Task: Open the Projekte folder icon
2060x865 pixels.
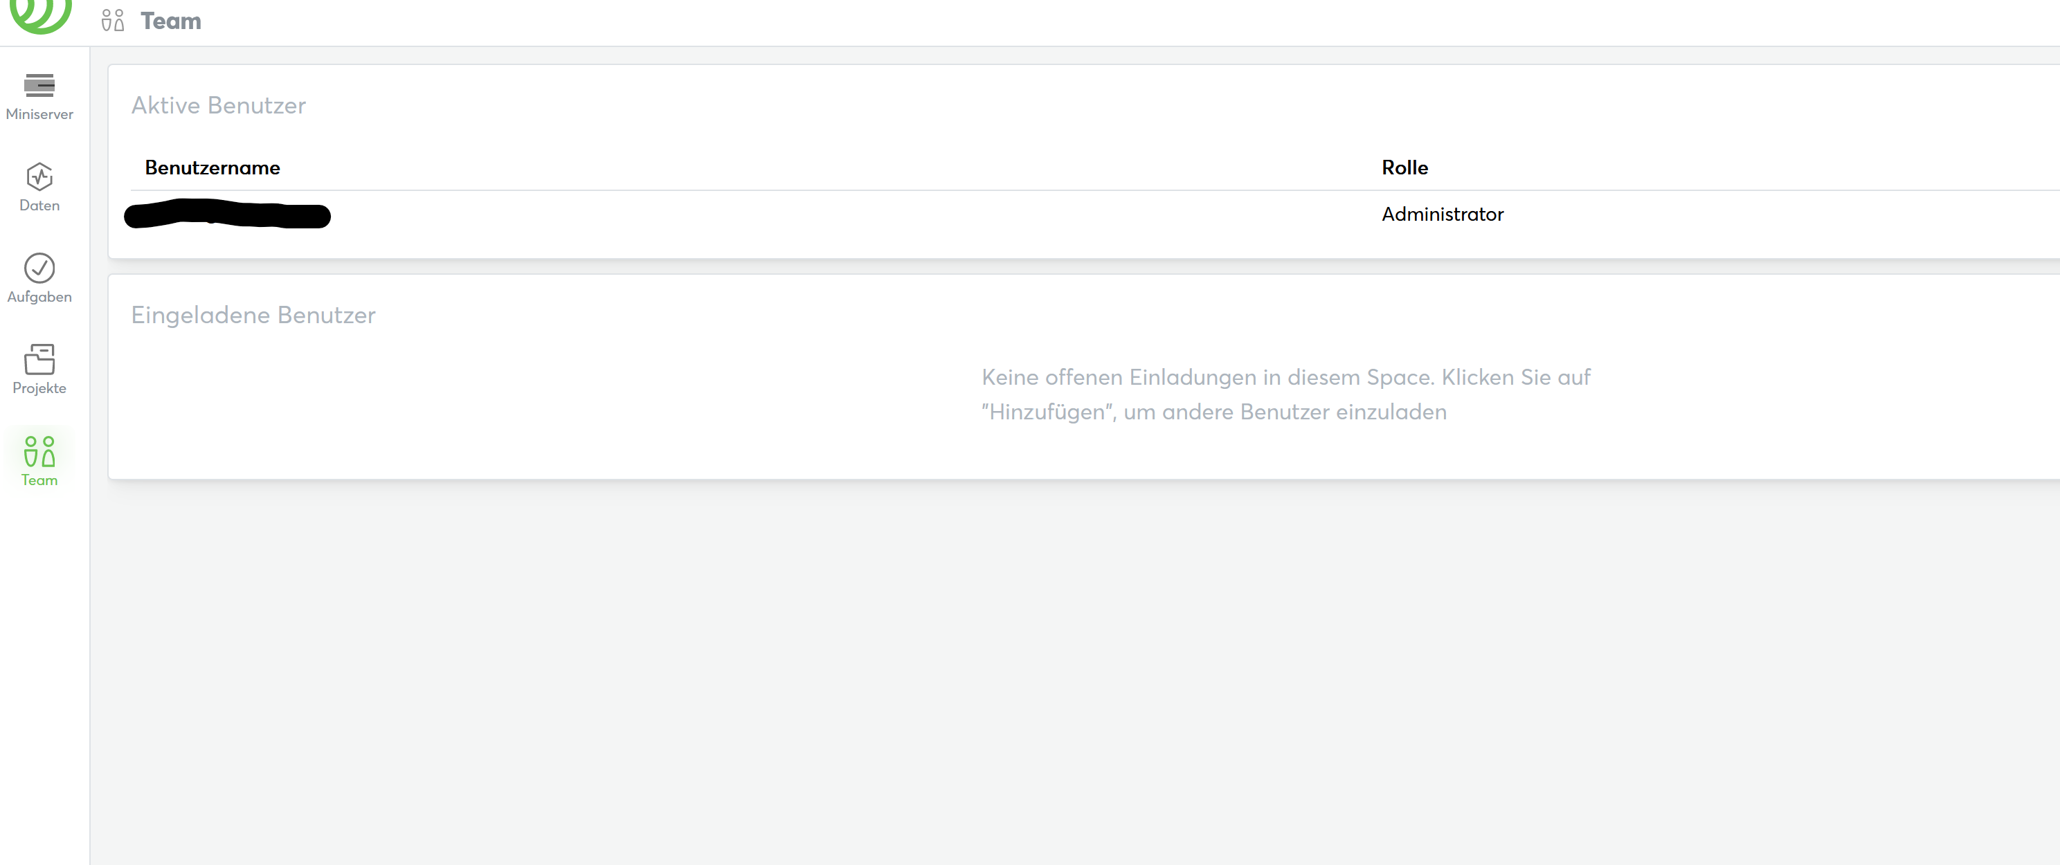Action: coord(39,359)
